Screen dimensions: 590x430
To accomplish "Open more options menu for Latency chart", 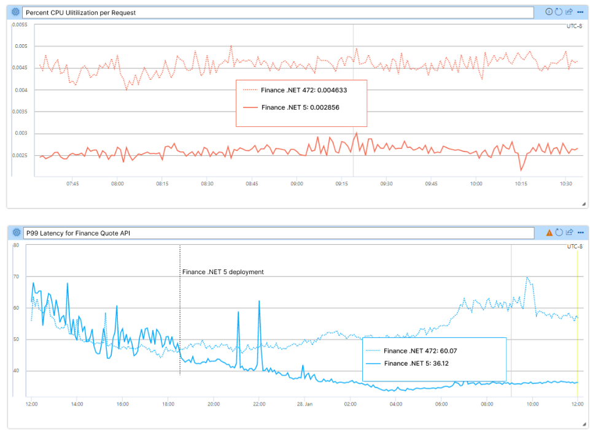I will [x=581, y=232].
